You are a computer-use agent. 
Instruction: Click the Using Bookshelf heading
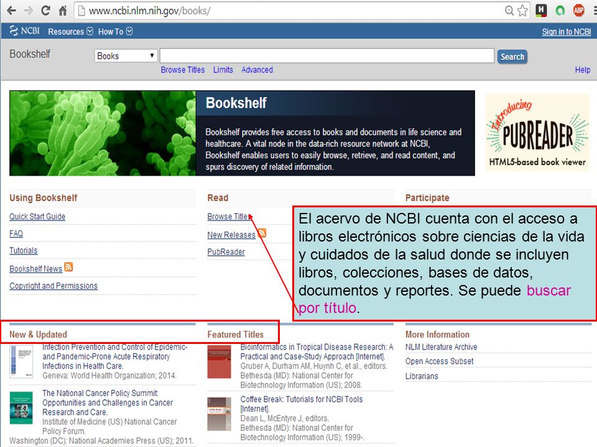pos(44,198)
